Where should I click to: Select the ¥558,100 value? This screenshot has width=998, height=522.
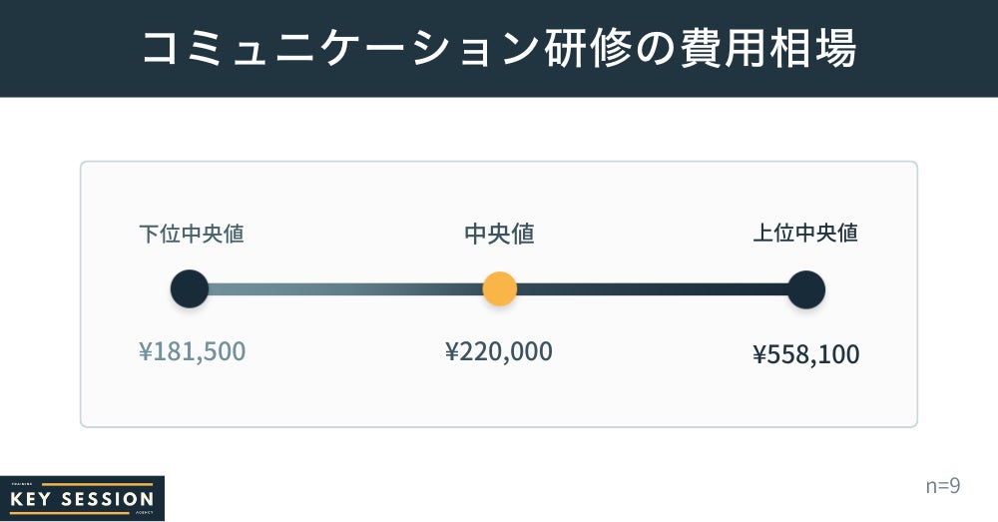pos(805,354)
